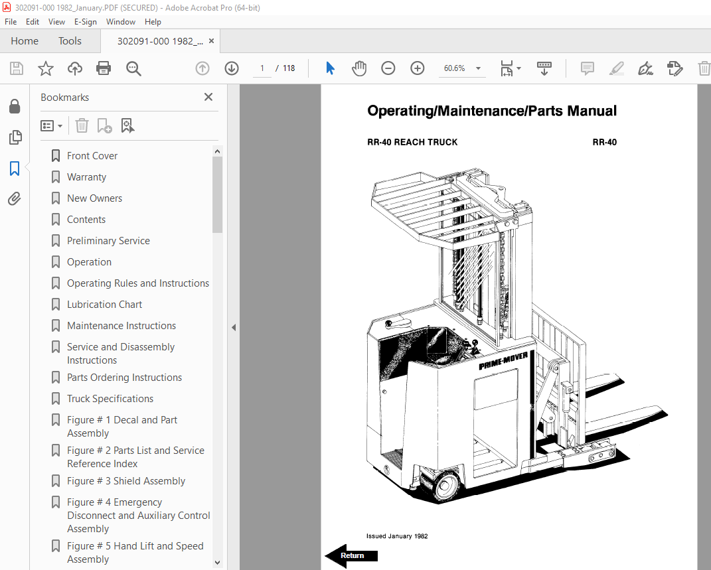Viewport: 711px width, 570px height.
Task: Click the Save file icon
Action: [x=17, y=68]
